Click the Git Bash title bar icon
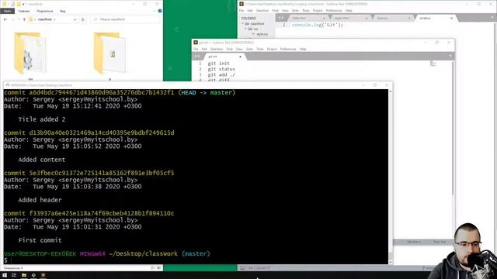This screenshot has width=497, height=279. pos(7,85)
